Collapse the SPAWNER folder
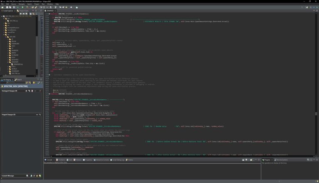Screen dimensions: 319x183 pyautogui.click(x=8, y=62)
